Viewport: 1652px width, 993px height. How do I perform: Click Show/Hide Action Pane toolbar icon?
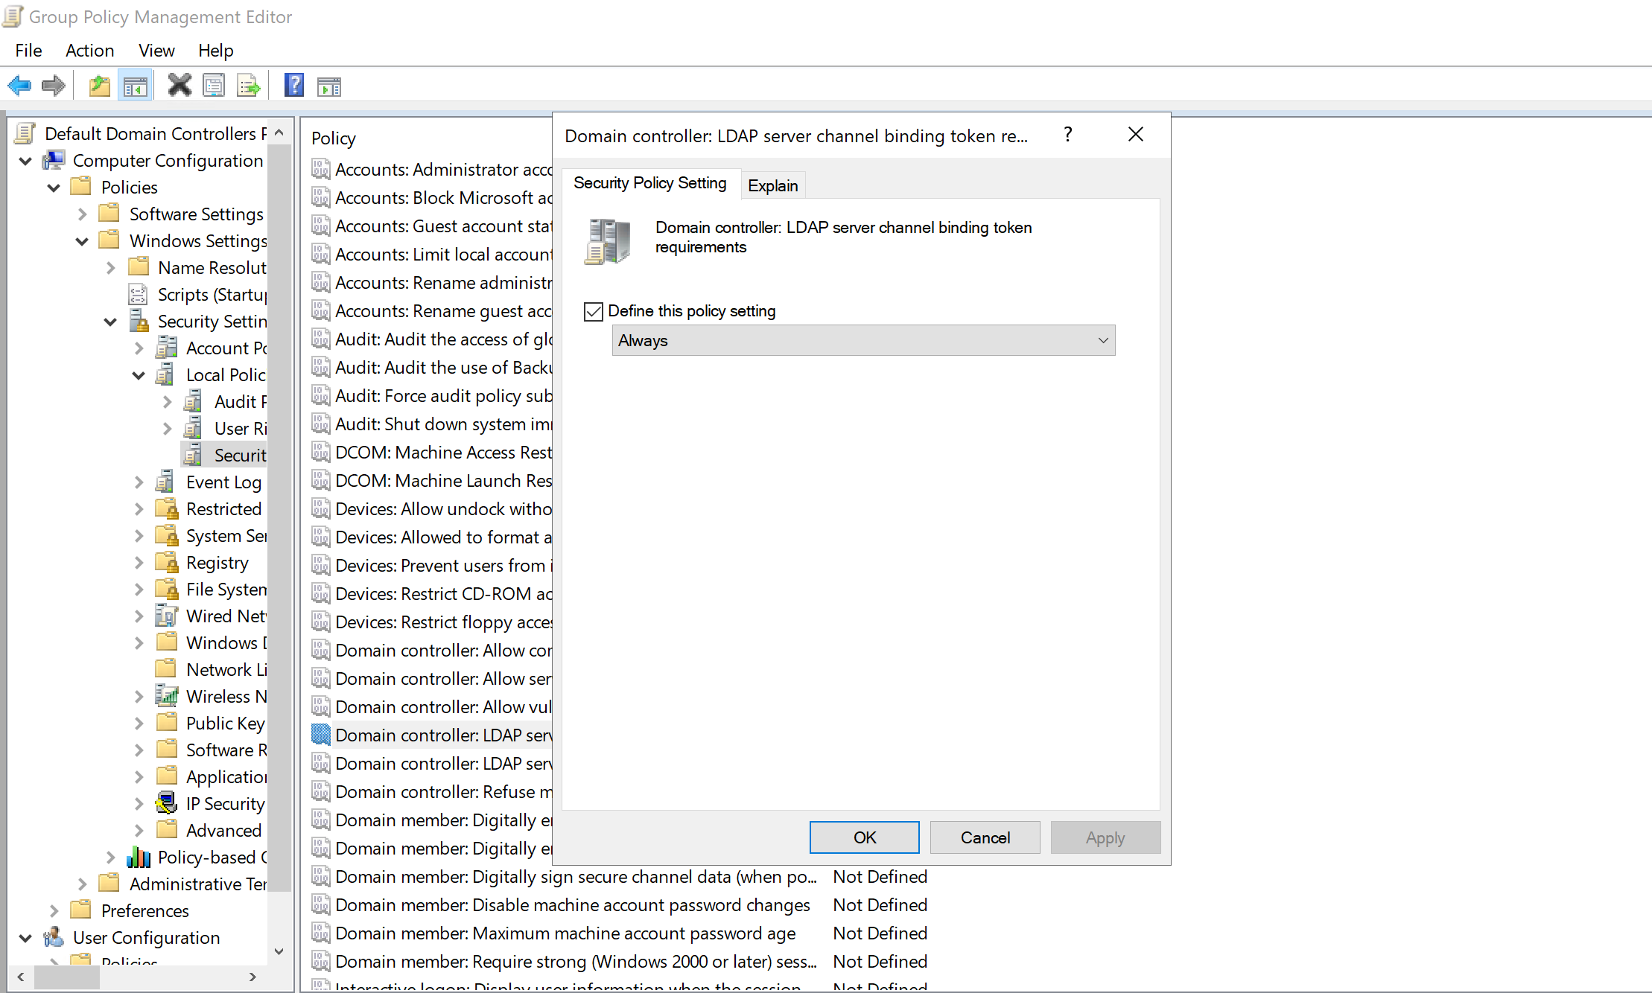pos(328,86)
